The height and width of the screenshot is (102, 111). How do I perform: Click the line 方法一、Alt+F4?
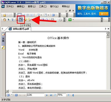click(x=26, y=80)
